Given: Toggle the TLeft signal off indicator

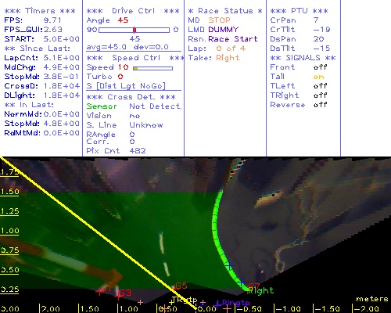Looking at the screenshot, I should coord(320,86).
